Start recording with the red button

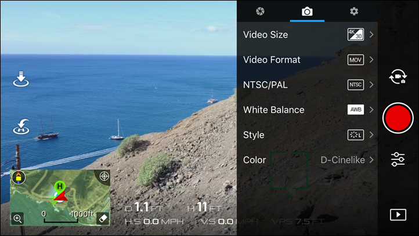398,118
